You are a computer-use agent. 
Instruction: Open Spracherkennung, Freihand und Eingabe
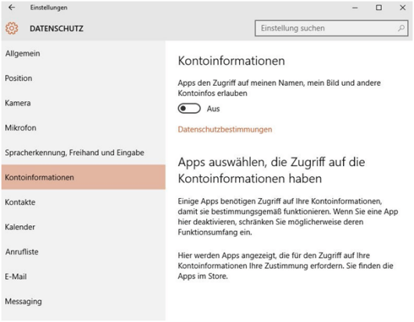click(x=84, y=153)
